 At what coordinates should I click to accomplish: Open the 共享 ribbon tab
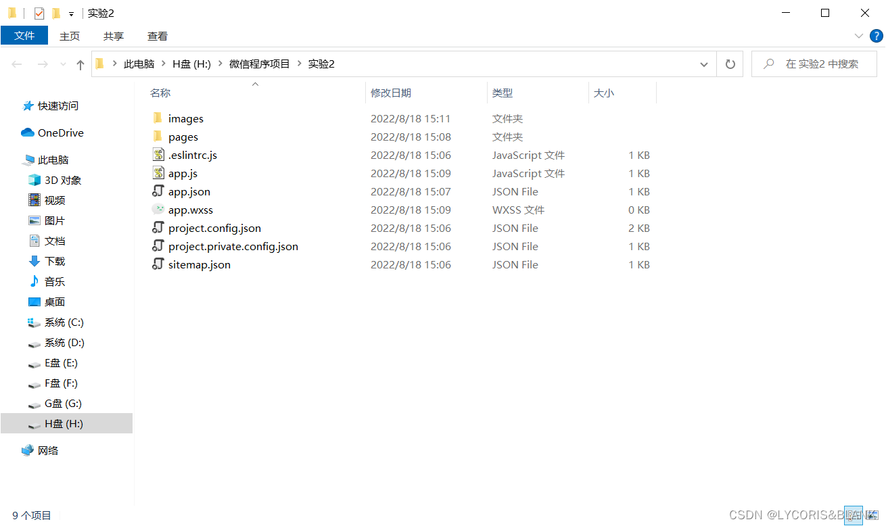[114, 36]
